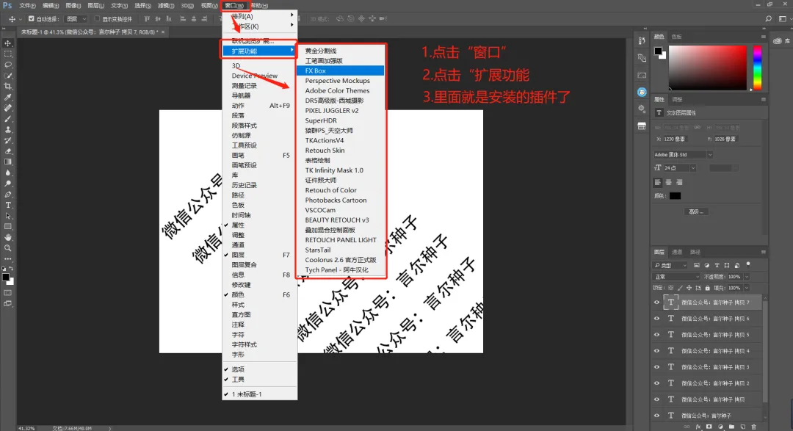The width and height of the screenshot is (793, 431).
Task: Select the Gradient tool
Action: pos(7,162)
